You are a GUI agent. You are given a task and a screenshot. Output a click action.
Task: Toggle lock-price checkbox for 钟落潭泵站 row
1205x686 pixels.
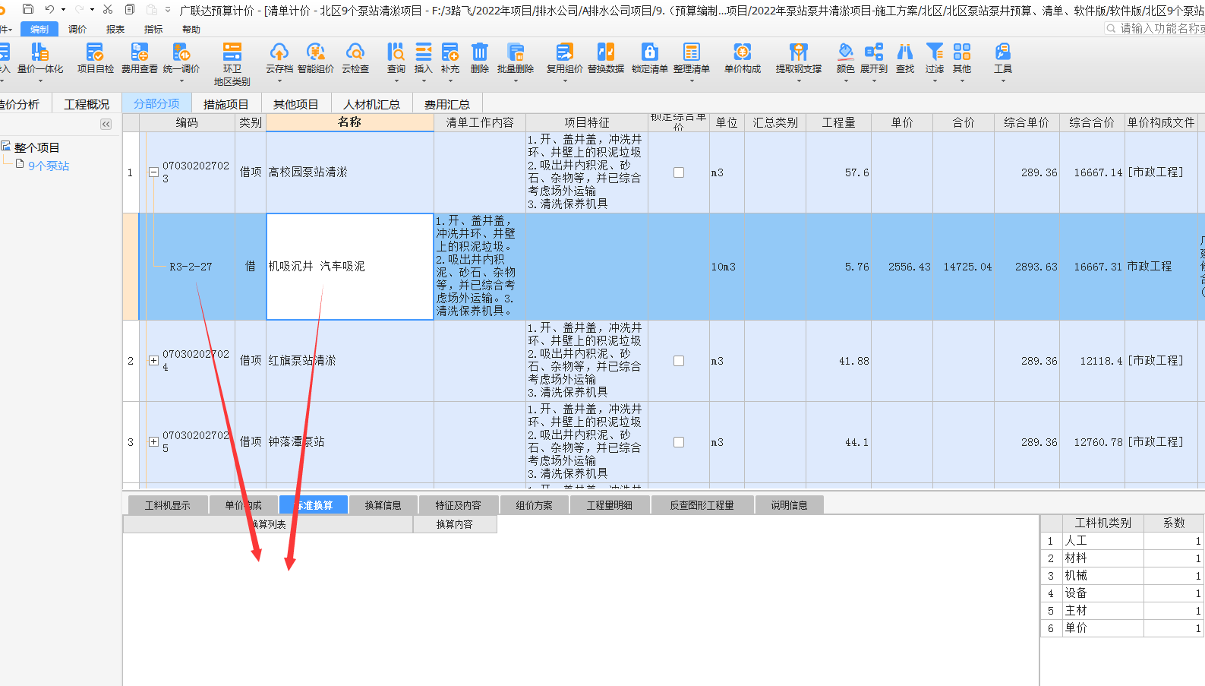pos(679,442)
